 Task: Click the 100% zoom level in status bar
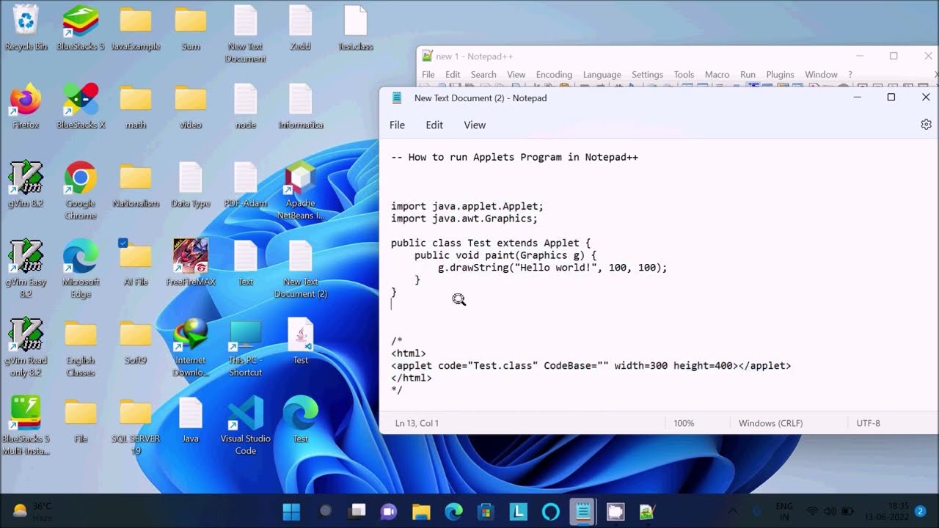coord(684,423)
